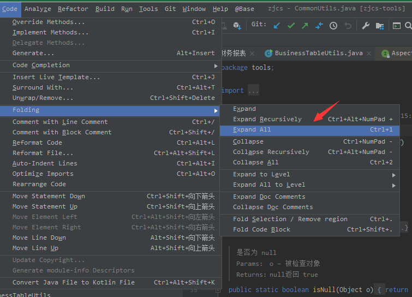Click the run anything window icon
This screenshot has width=412, height=297.
(397, 26)
